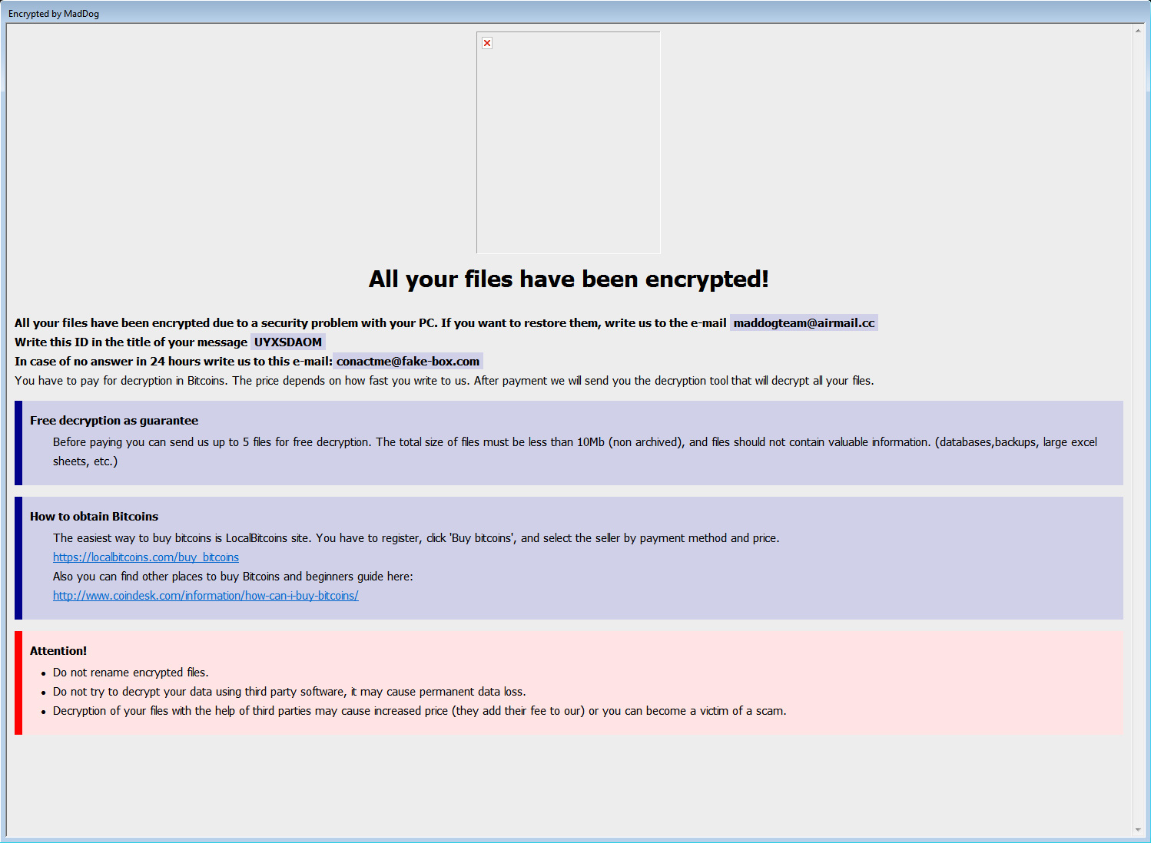This screenshot has height=843, width=1151.
Task: Click the 'Free decryption as guarantee' heading
Action: tap(114, 421)
